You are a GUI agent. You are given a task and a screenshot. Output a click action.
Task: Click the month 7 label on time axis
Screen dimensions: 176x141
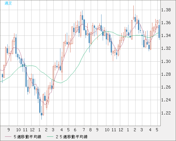click(x=84, y=130)
